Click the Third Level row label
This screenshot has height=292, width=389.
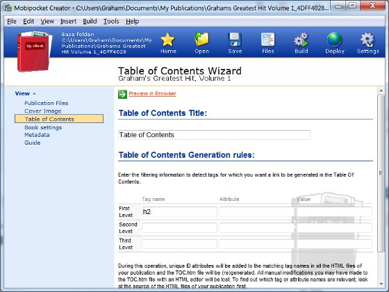pyautogui.click(x=126, y=244)
